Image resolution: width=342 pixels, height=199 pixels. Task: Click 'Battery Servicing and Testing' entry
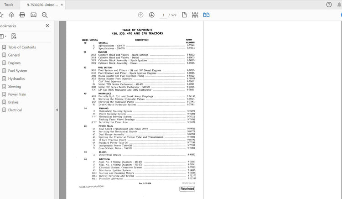116,176
